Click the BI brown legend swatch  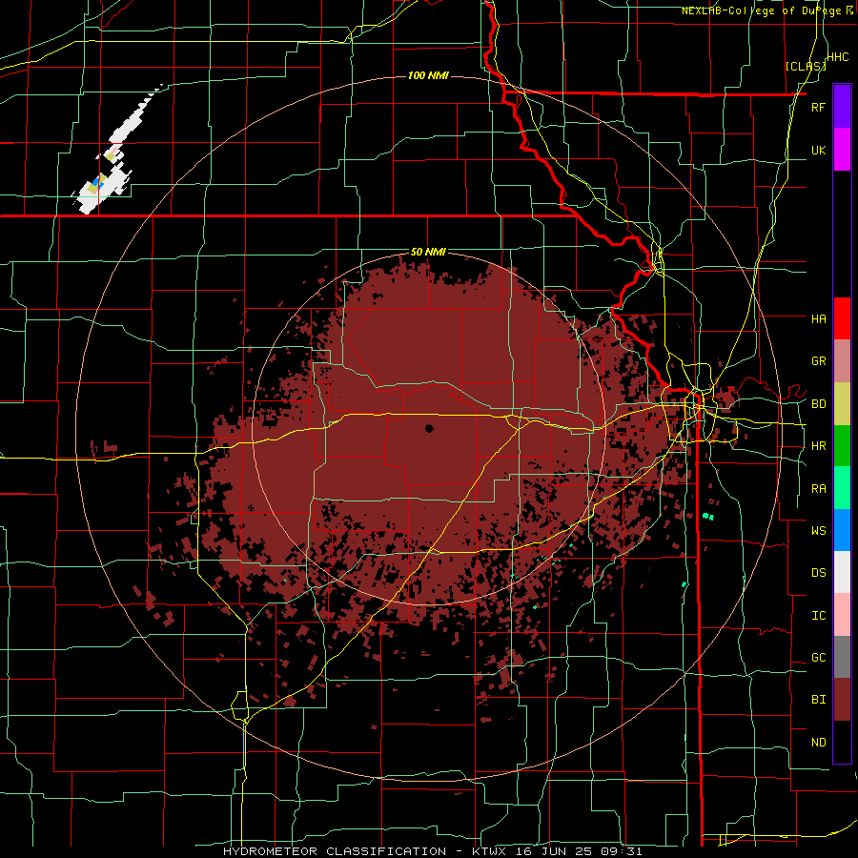[x=842, y=700]
